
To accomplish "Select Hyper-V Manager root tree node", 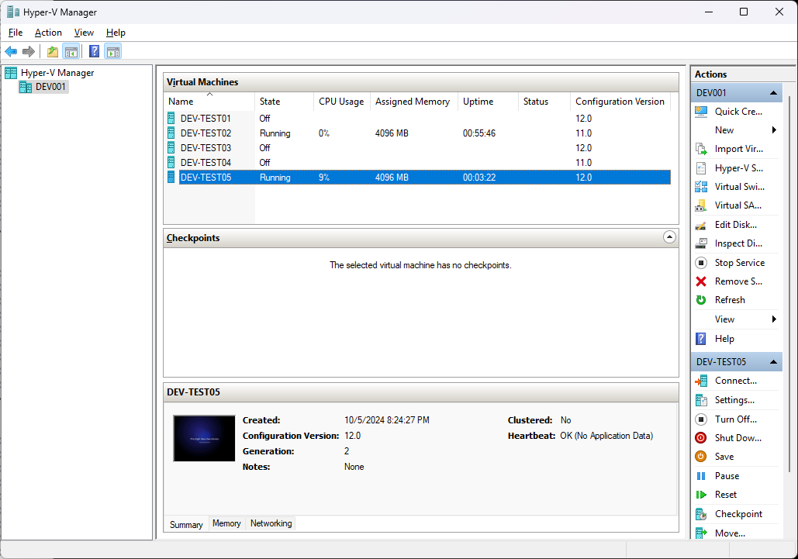I will click(50, 73).
